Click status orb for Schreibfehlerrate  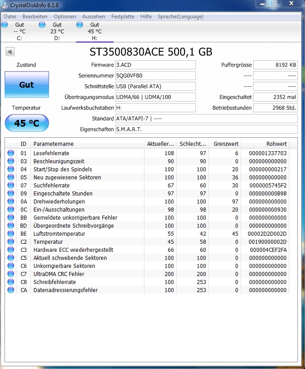point(11,282)
